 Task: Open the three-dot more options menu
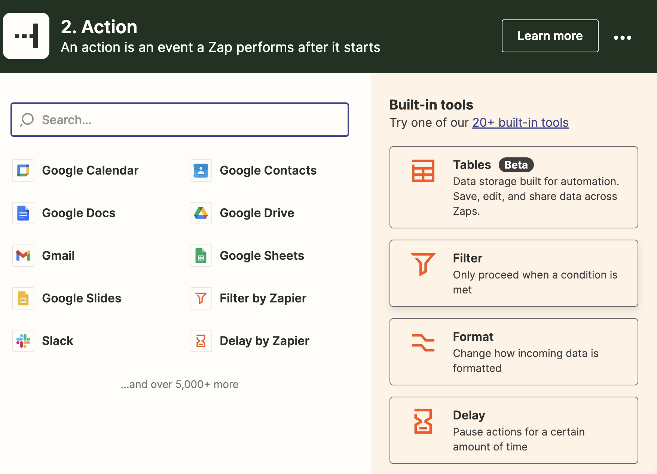623,37
